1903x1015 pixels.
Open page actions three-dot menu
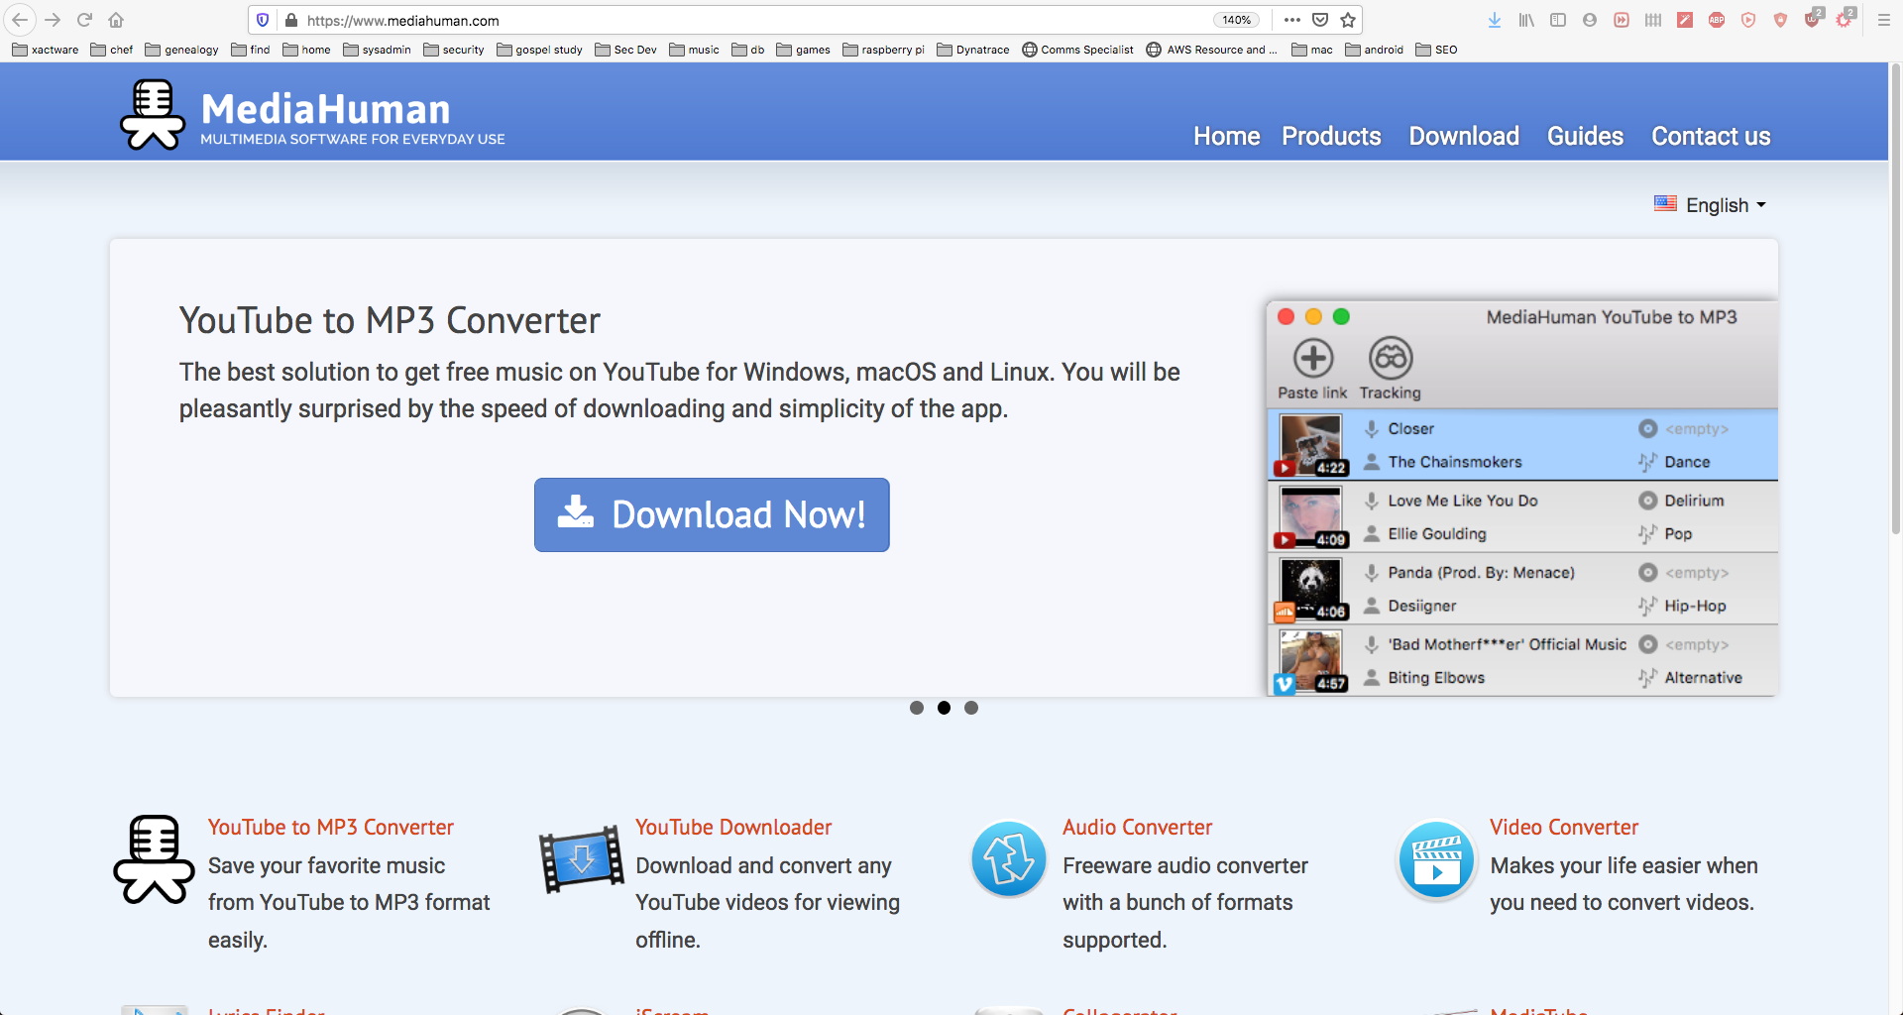1291,20
